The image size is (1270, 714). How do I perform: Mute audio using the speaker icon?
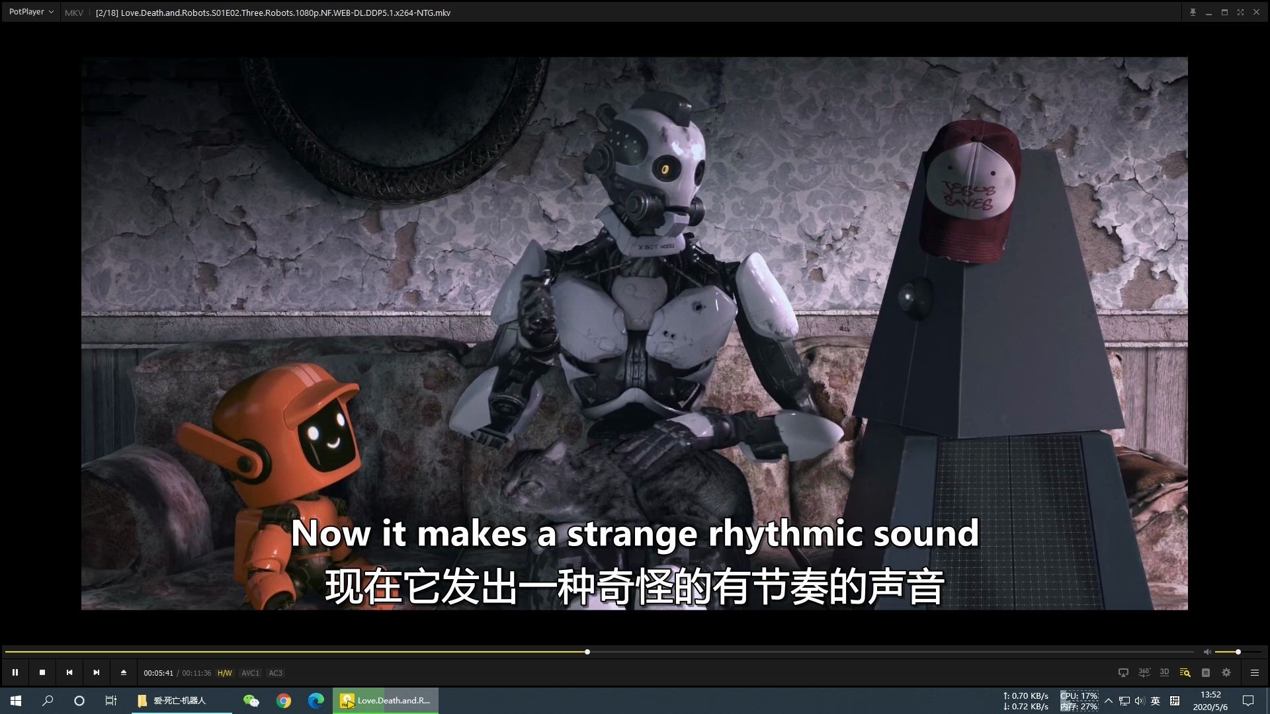[x=1207, y=652]
